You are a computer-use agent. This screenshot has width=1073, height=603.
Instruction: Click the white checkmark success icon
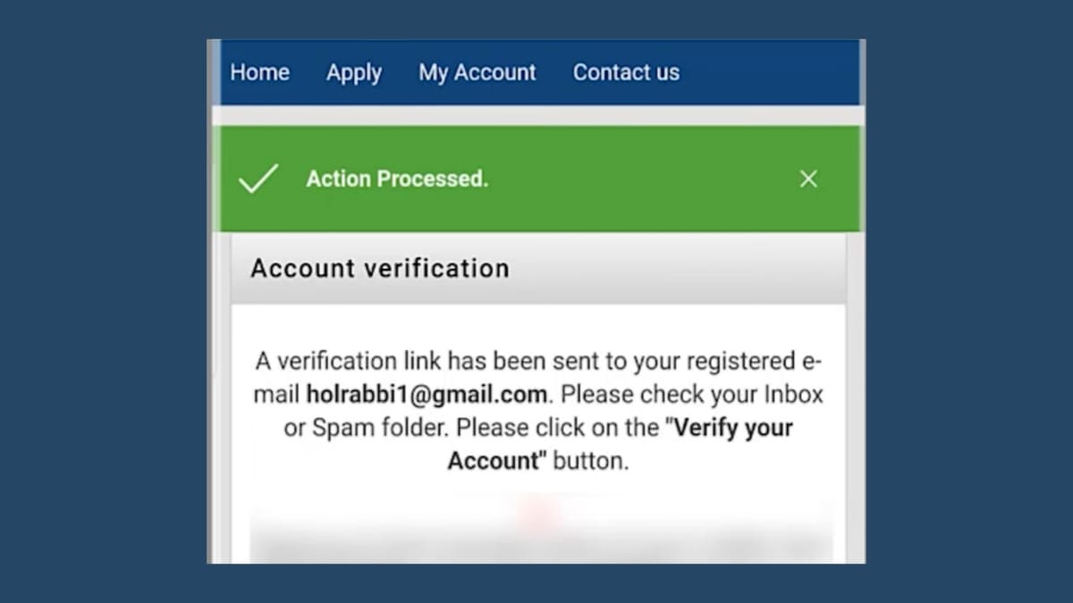[x=258, y=179]
